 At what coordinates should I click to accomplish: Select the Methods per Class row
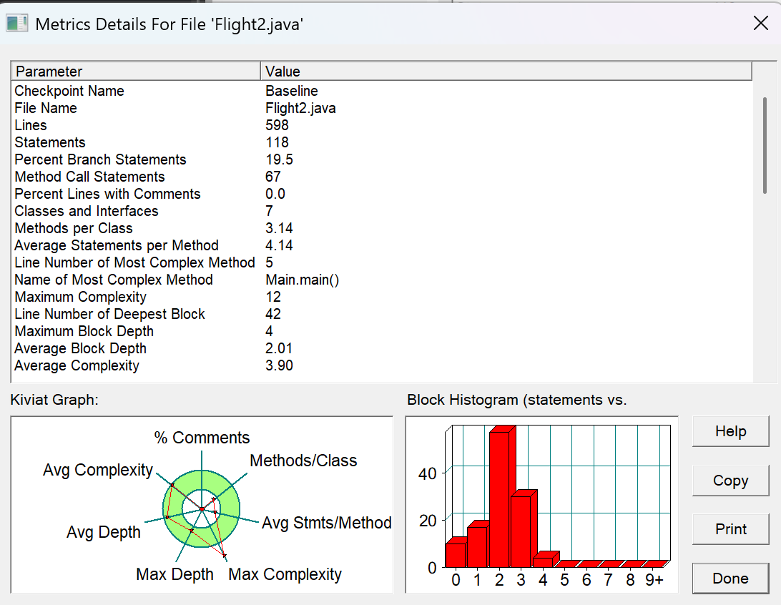coord(381,229)
